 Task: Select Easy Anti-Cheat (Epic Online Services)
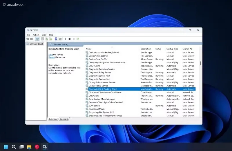pos(140,102)
